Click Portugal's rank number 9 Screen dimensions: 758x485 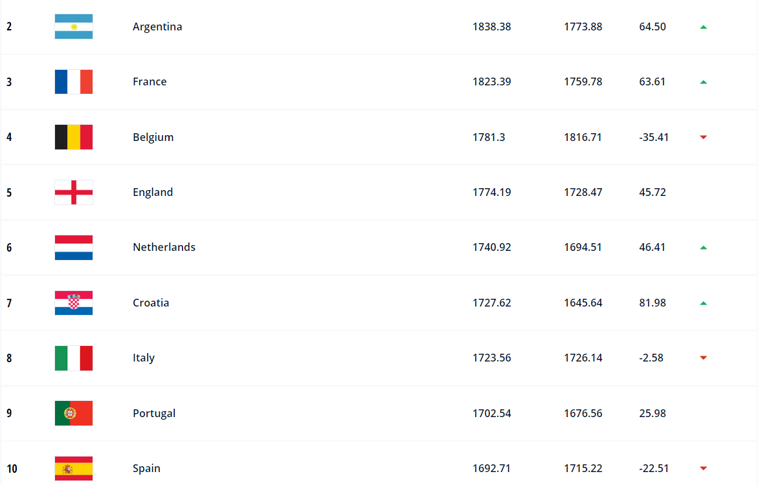click(x=9, y=413)
